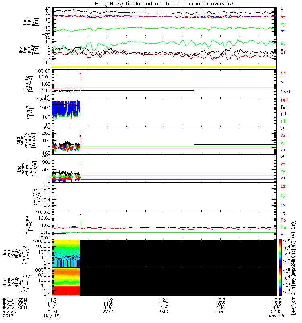Select the "0000" time tick label

276,312
